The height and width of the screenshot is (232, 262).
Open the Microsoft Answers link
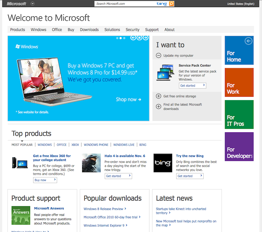click(49, 208)
